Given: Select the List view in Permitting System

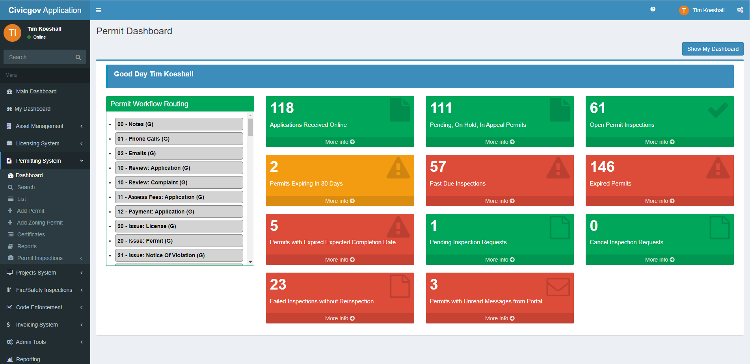Looking at the screenshot, I should 21,199.
